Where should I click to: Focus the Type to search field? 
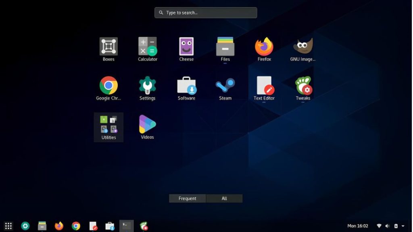(206, 13)
